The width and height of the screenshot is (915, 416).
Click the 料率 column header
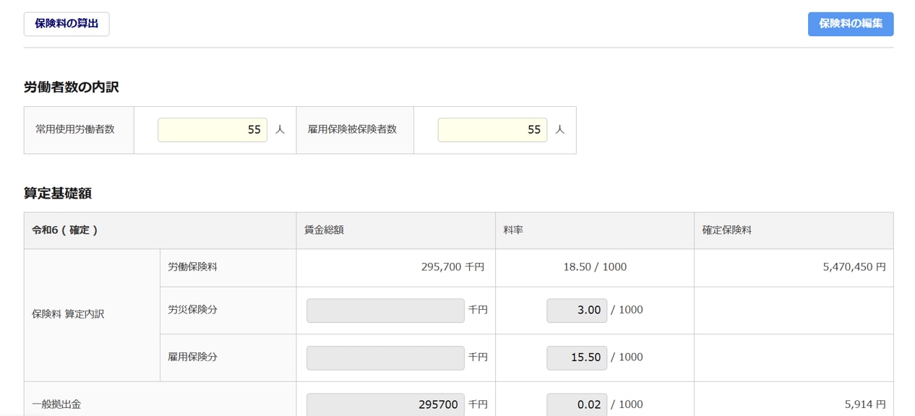[x=513, y=230]
